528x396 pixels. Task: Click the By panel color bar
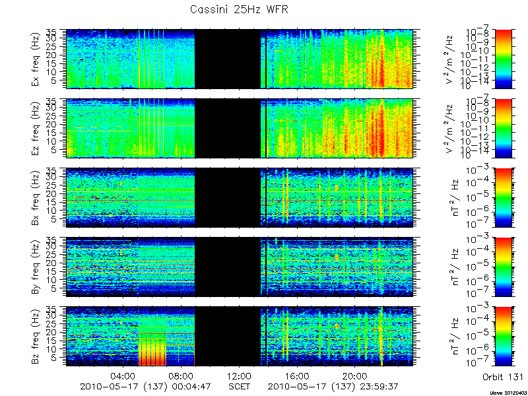(503, 267)
